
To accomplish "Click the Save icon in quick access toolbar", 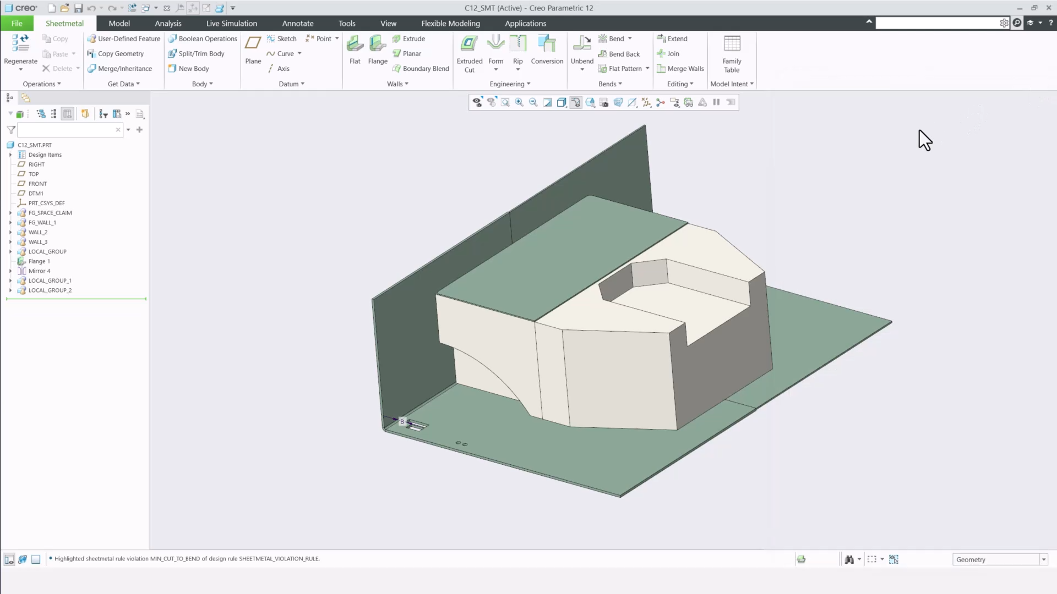I will (x=78, y=8).
